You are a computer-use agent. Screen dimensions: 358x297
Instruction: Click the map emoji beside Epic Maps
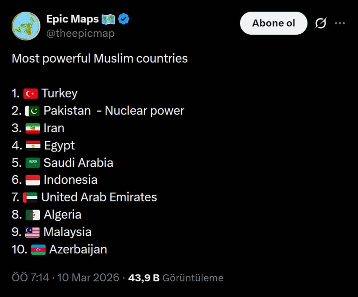pos(108,19)
